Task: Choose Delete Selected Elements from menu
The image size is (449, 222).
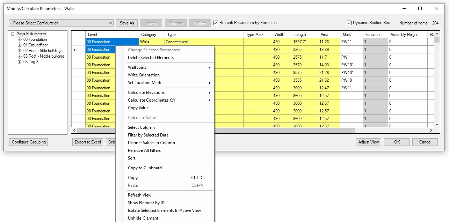Action: (151, 58)
